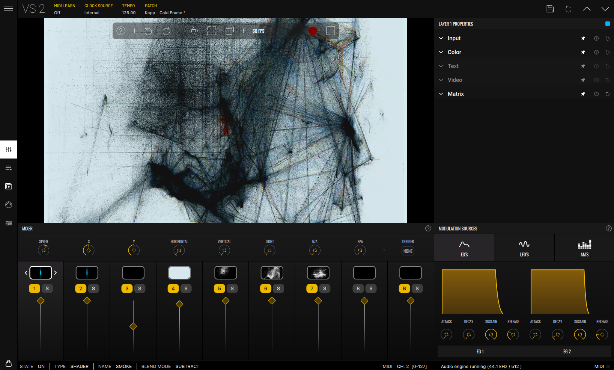The image size is (614, 370).
Task: Enter fullscreen preview mode
Action: [212, 31]
